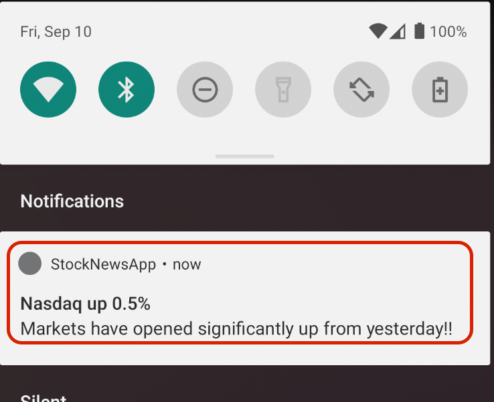Tap the status bar battery icon
This screenshot has width=494, height=402.
[419, 31]
